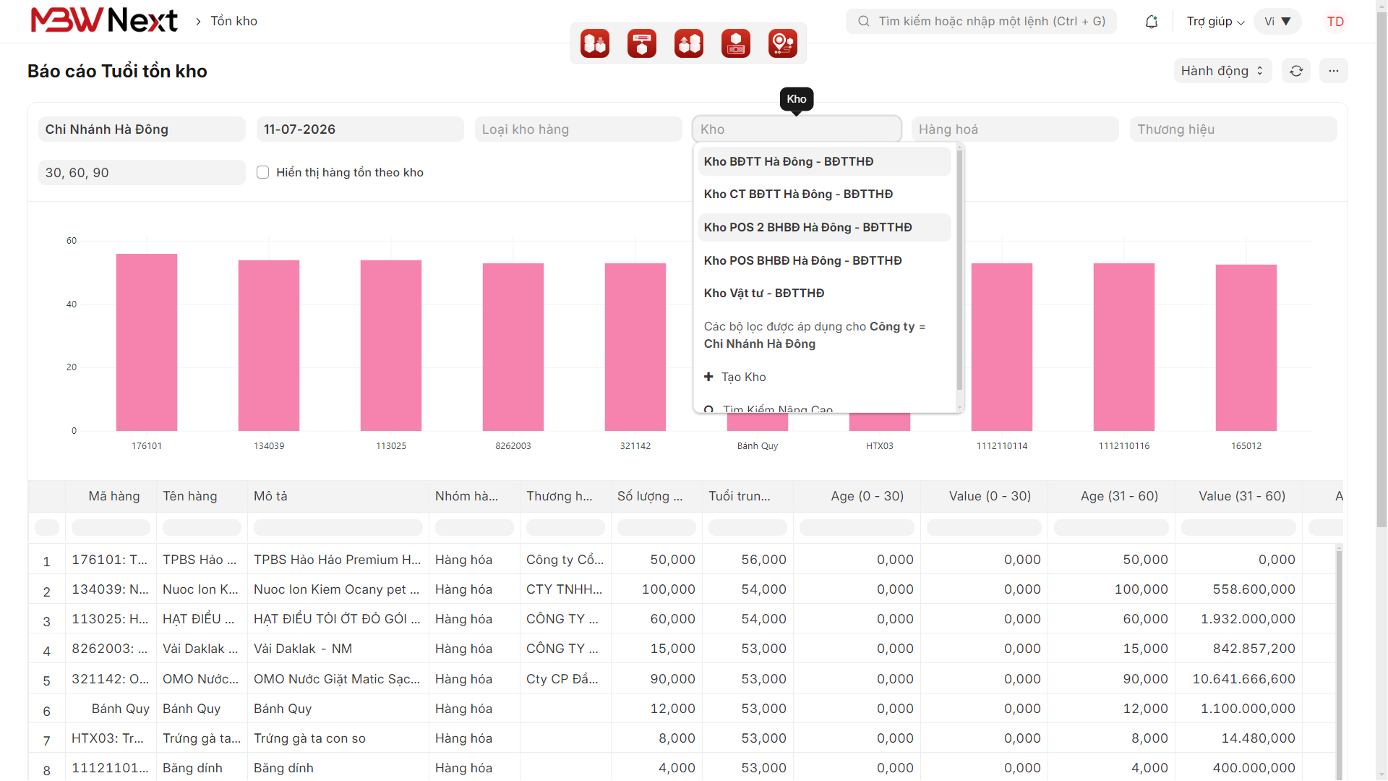Go to the Tồn kho breadcrumb

click(x=234, y=21)
